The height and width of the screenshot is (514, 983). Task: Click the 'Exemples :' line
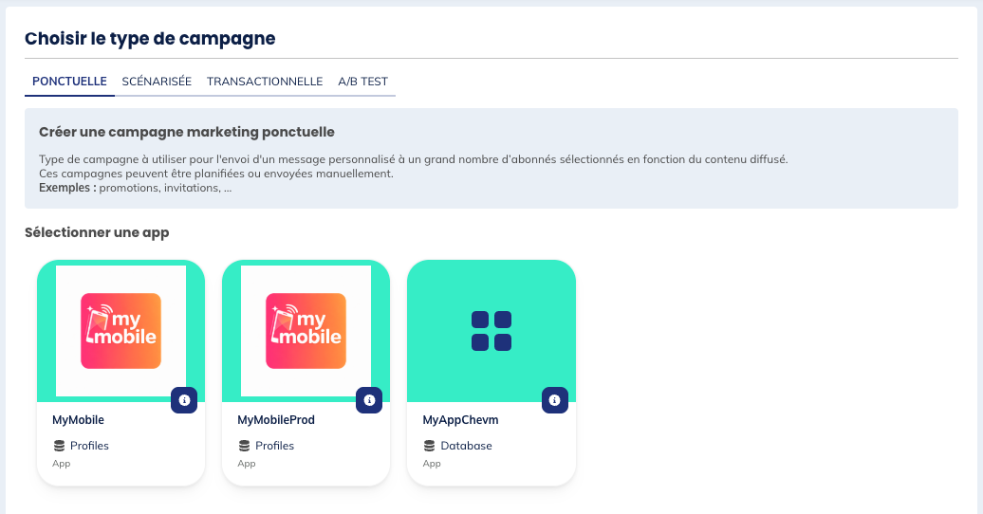click(x=136, y=188)
